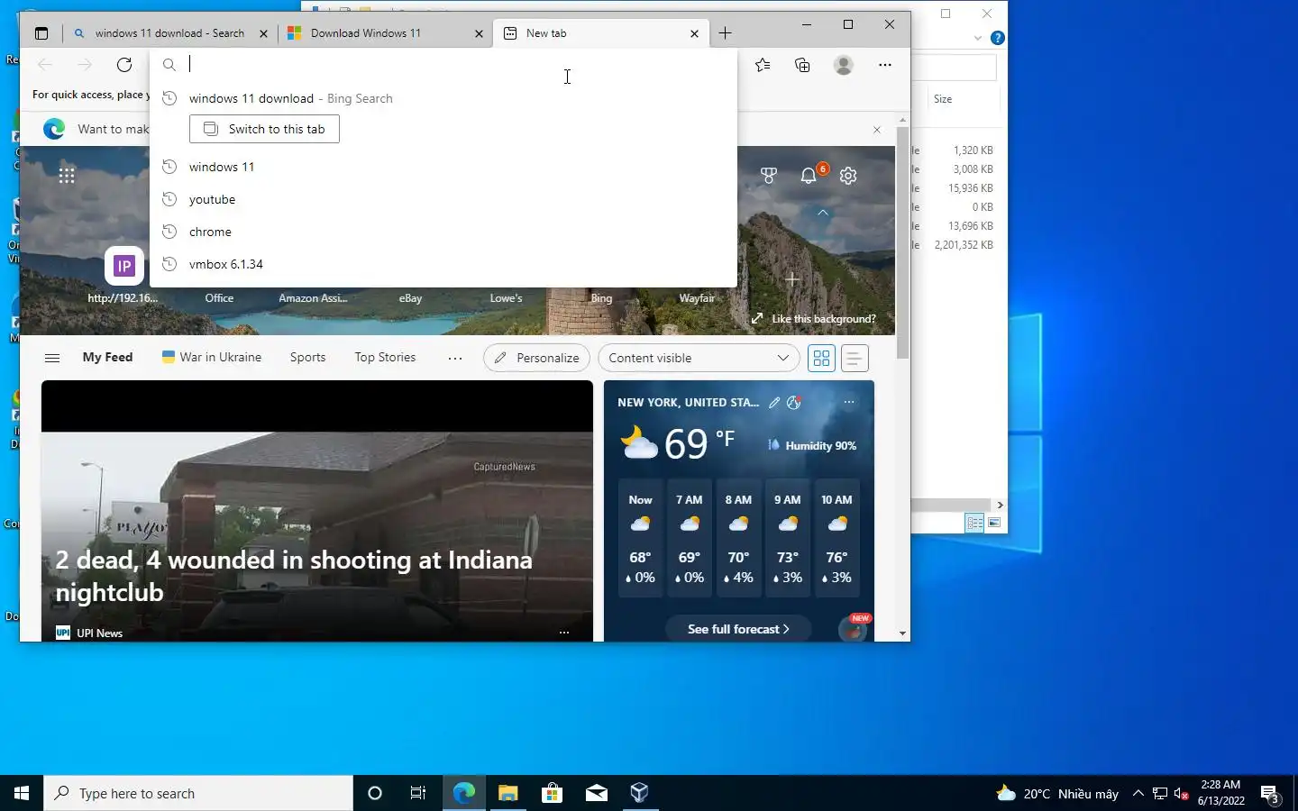Click the user profile avatar in Edge

(x=844, y=65)
